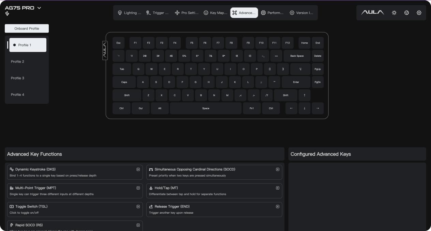Play the Dynamic Keystroke (DKS) demo video

tap(138, 169)
